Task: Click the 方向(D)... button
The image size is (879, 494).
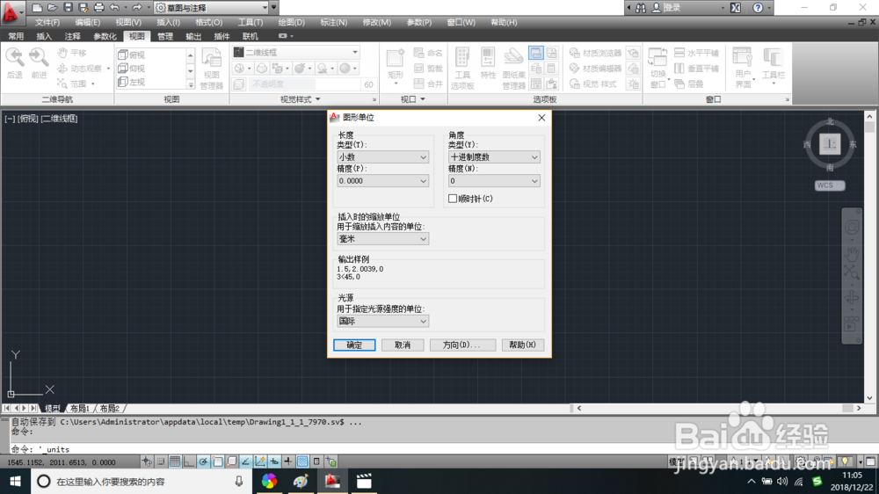Action: pos(462,345)
